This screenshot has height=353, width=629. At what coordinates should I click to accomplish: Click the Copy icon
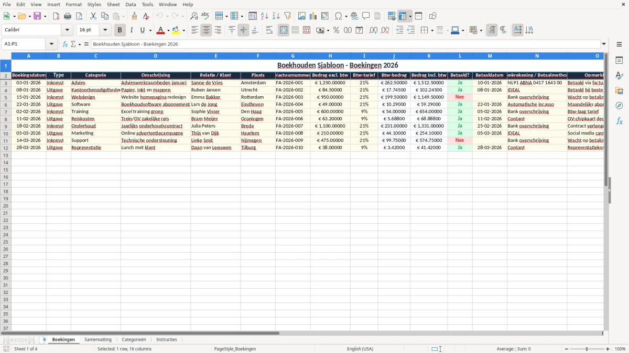(x=105, y=16)
